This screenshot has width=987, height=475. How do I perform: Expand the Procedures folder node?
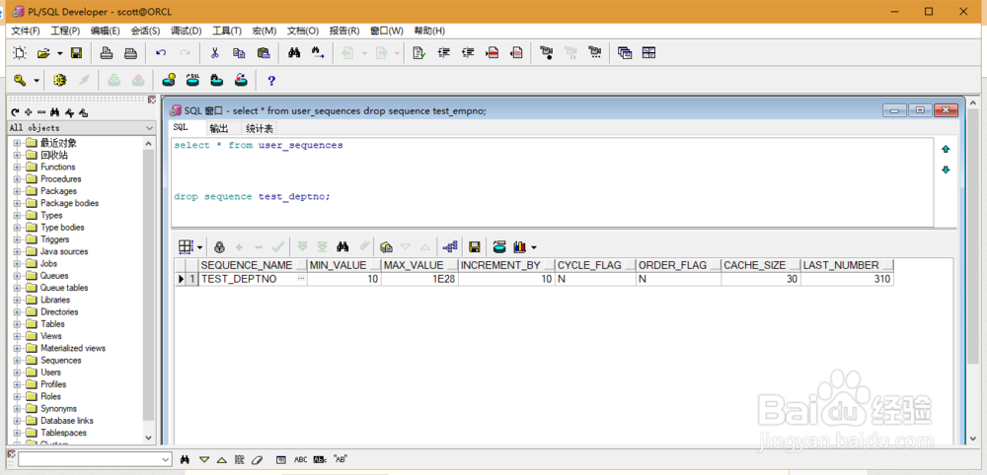[17, 179]
